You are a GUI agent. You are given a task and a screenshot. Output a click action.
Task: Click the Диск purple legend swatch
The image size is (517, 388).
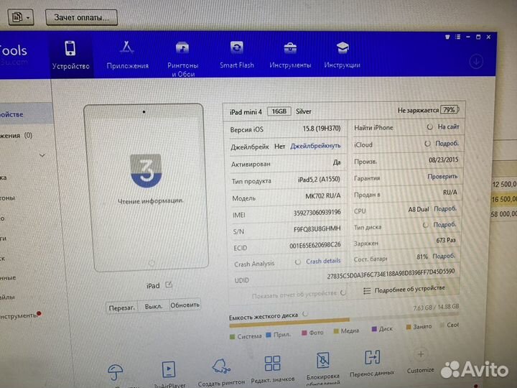374,329
